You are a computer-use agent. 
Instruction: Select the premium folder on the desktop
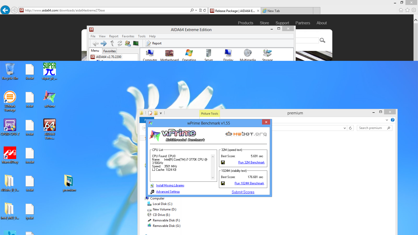69,183
